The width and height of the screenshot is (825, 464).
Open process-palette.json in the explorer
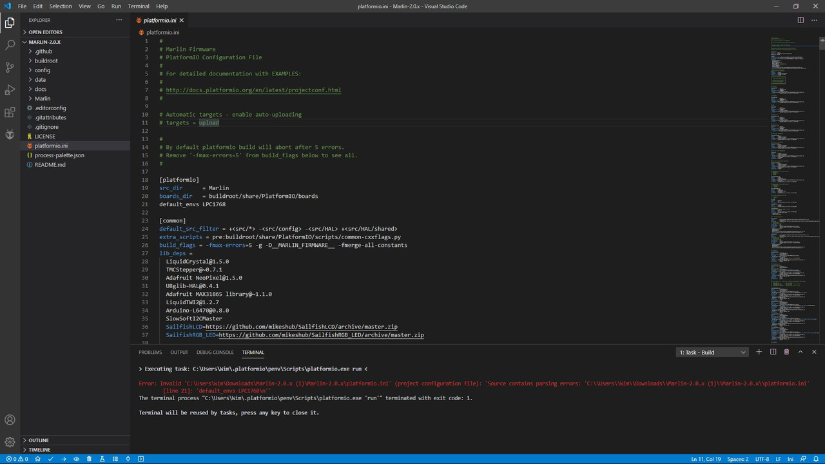point(75,155)
